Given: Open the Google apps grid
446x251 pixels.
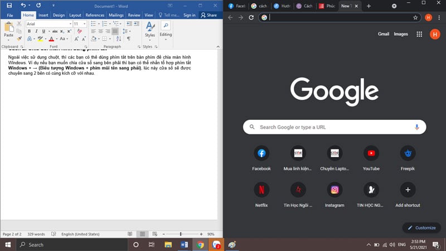Looking at the screenshot, I should coord(419,34).
